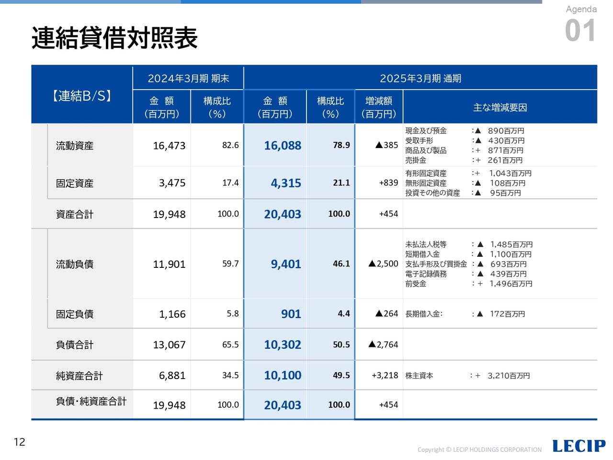
Task: Select the 主な増減要因 header
Action: click(499, 107)
